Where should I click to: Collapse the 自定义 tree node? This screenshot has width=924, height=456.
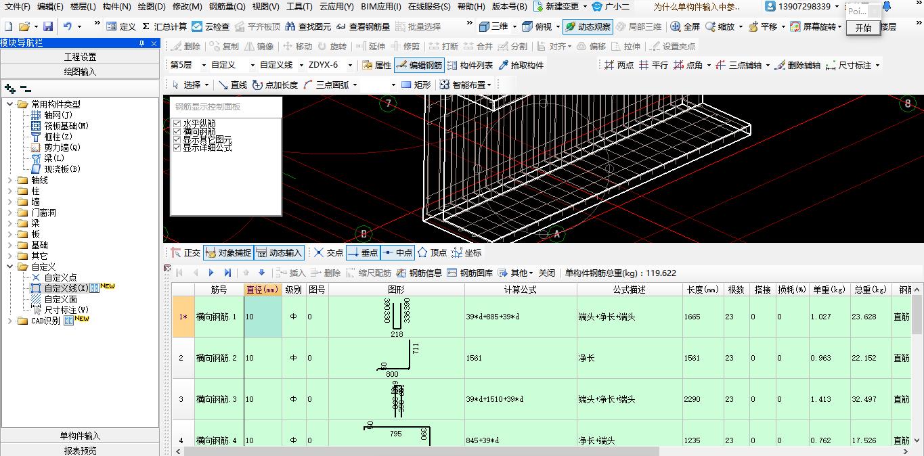click(x=11, y=267)
